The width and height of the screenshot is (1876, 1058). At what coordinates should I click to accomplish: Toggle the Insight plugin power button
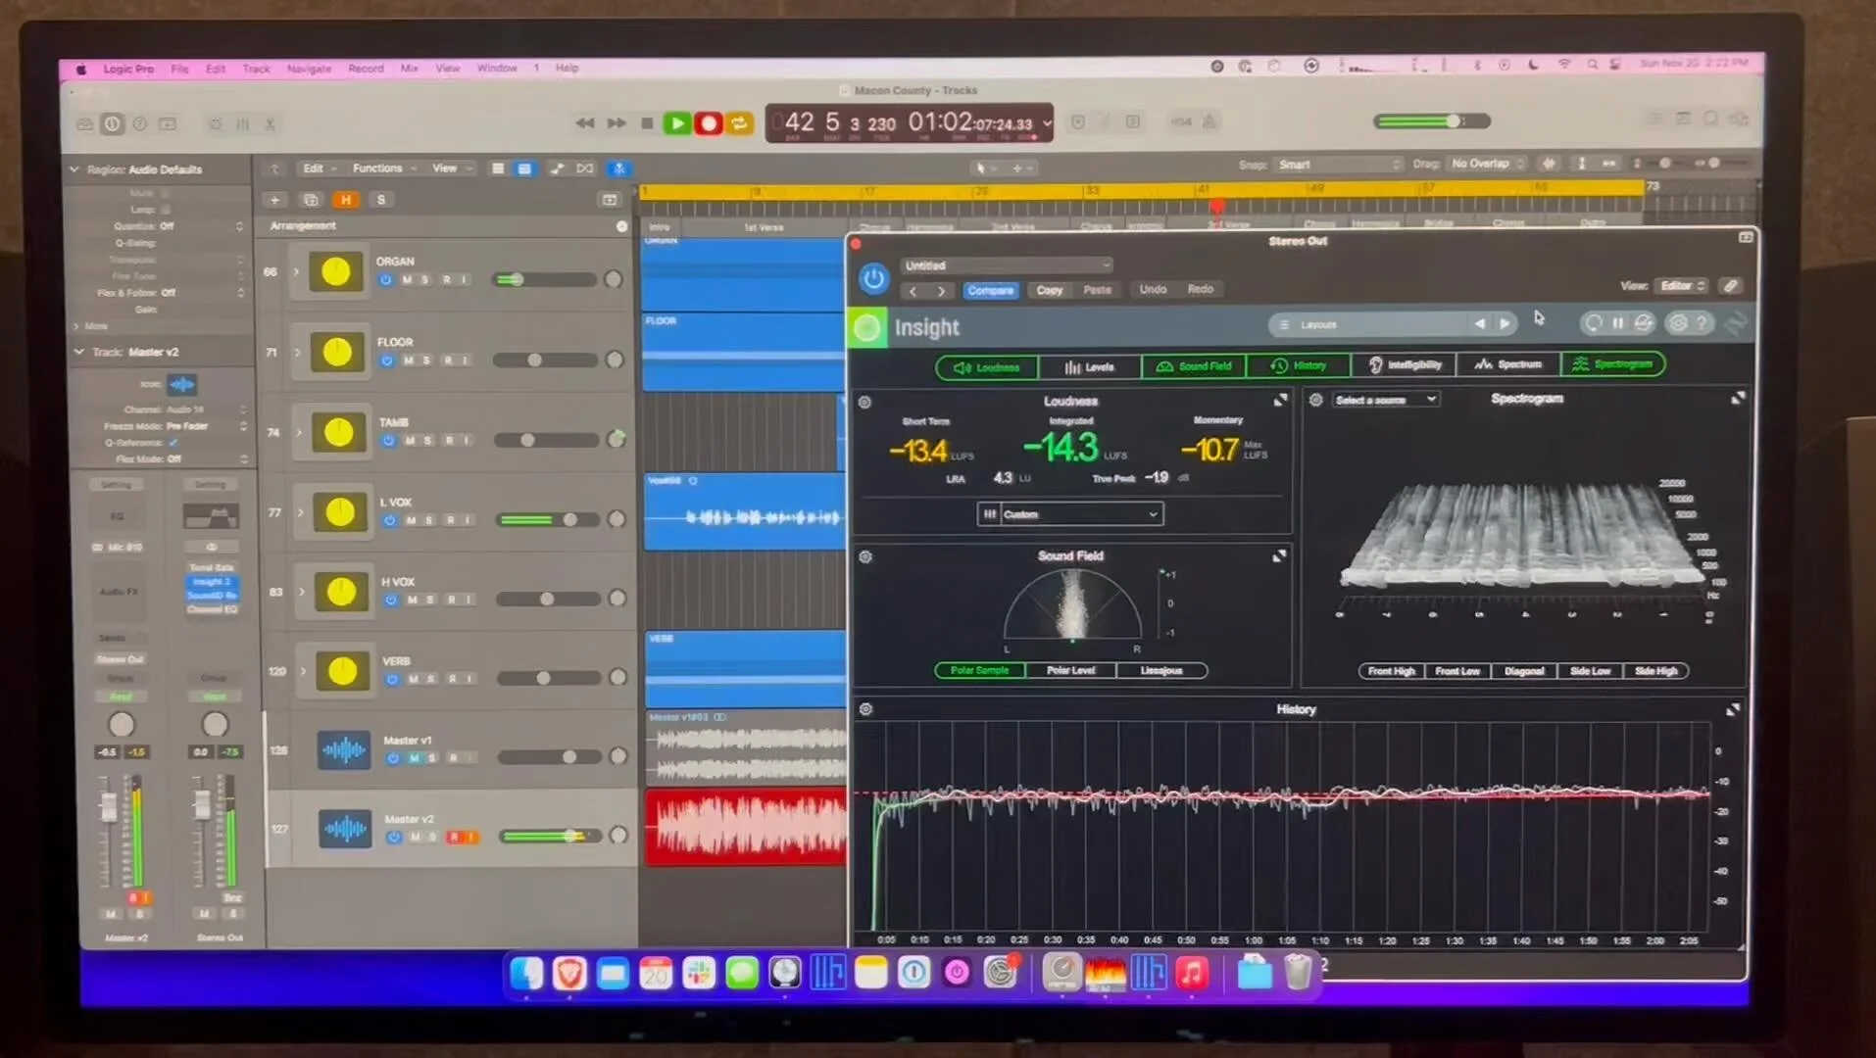873,279
